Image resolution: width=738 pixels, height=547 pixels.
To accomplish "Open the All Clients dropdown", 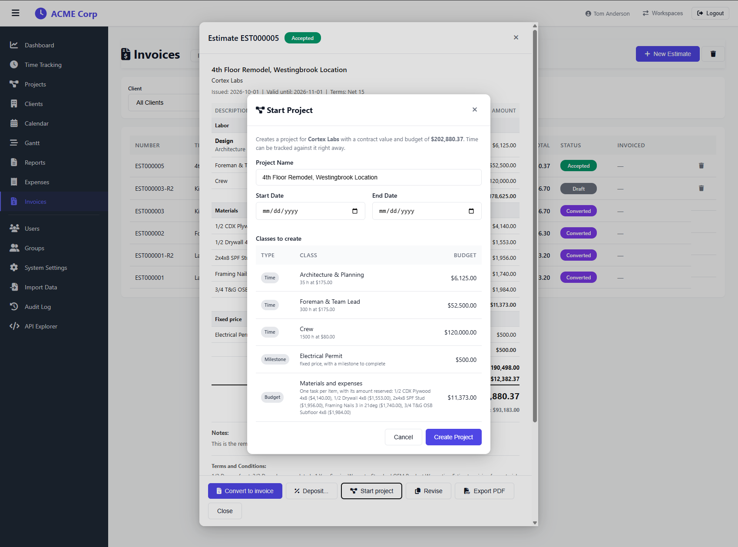I will [164, 103].
